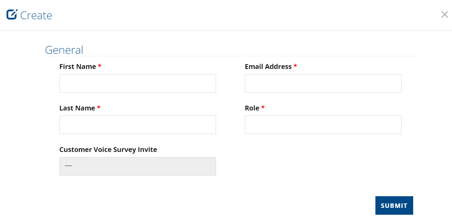Click the Create pencil-edit icon

[x=12, y=14]
